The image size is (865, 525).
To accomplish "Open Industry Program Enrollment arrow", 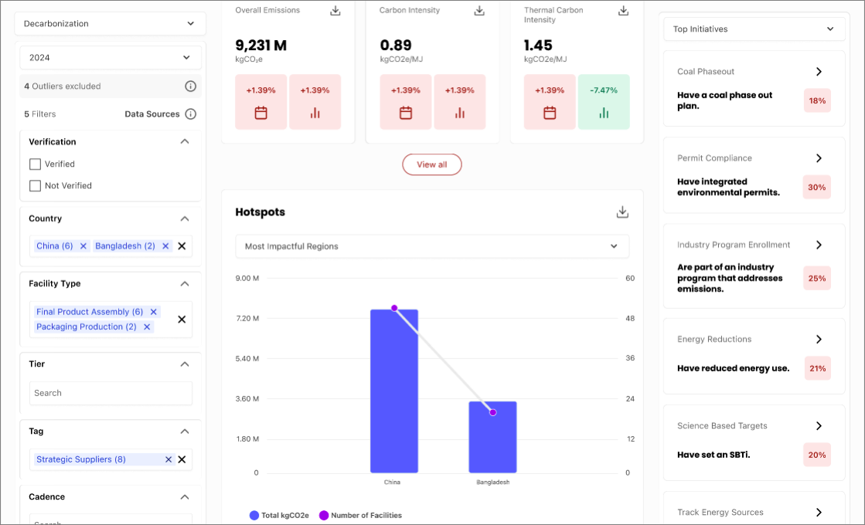I will (x=819, y=245).
